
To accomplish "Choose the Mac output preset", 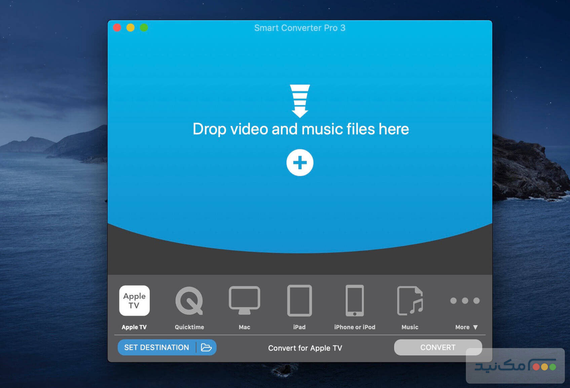I will (x=244, y=301).
